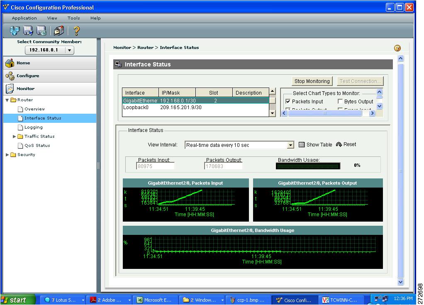424x305 pixels.
Task: Click the Packets Input value field
Action: 155,166
